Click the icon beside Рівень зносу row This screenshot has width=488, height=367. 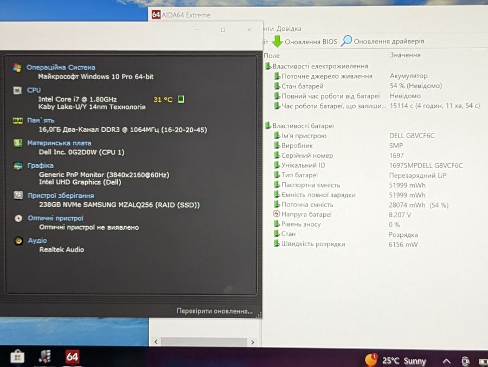tap(277, 224)
